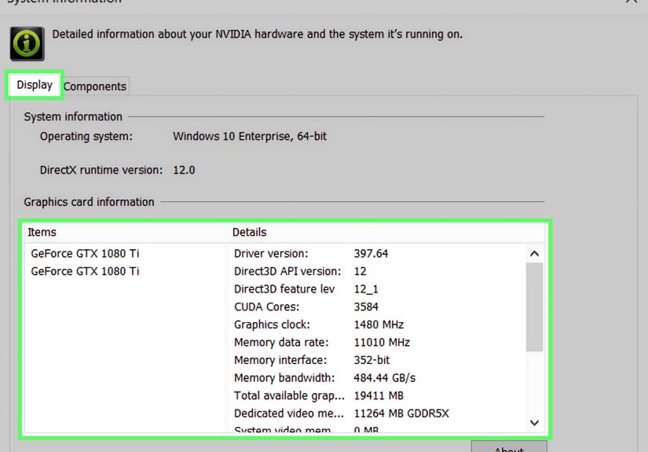Viewport: 648px width, 452px height.
Task: Click the Memory bandwidth label
Action: coord(284,378)
